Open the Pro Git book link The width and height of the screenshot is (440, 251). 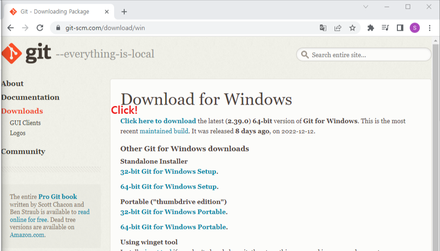[58, 197]
